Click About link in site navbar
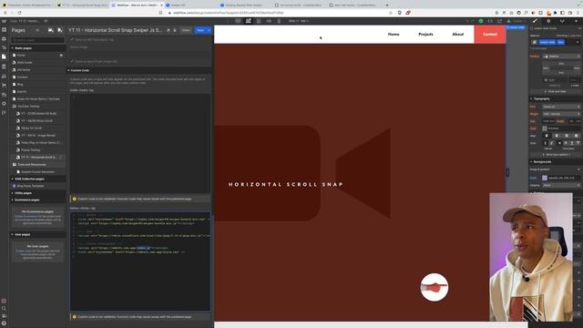 tap(457, 35)
